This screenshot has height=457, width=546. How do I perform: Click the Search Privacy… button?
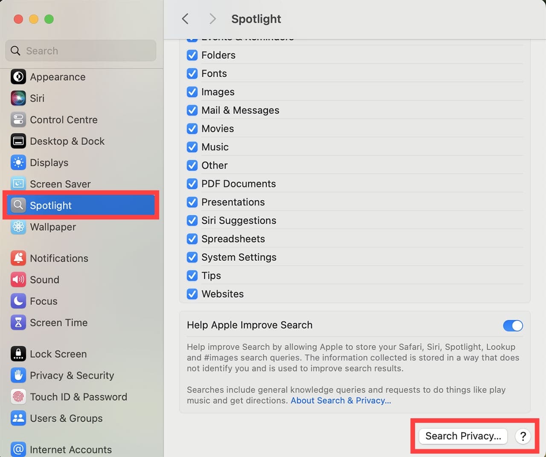463,436
